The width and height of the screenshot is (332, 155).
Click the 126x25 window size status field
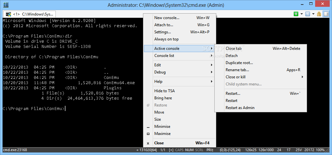coord(251,150)
